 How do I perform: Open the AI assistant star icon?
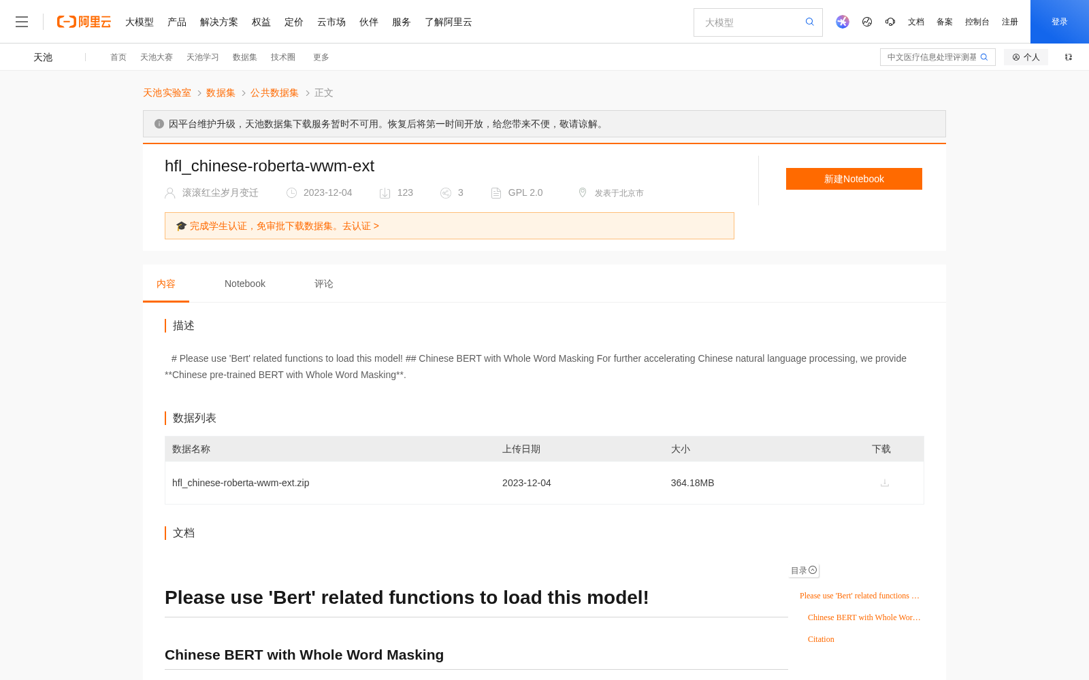pos(843,22)
